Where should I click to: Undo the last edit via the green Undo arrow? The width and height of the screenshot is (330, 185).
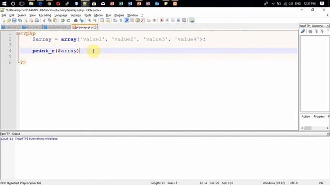[63, 21]
